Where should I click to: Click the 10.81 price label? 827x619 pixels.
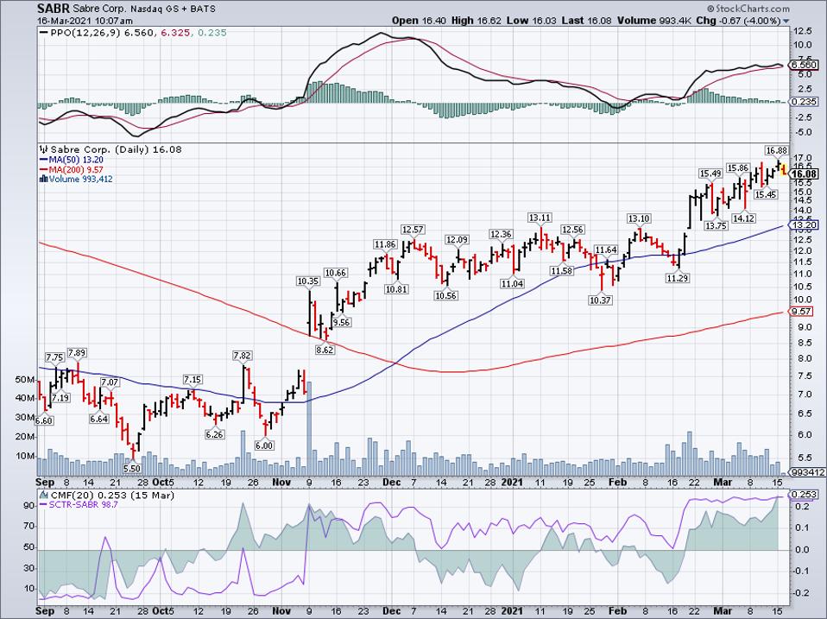396,289
